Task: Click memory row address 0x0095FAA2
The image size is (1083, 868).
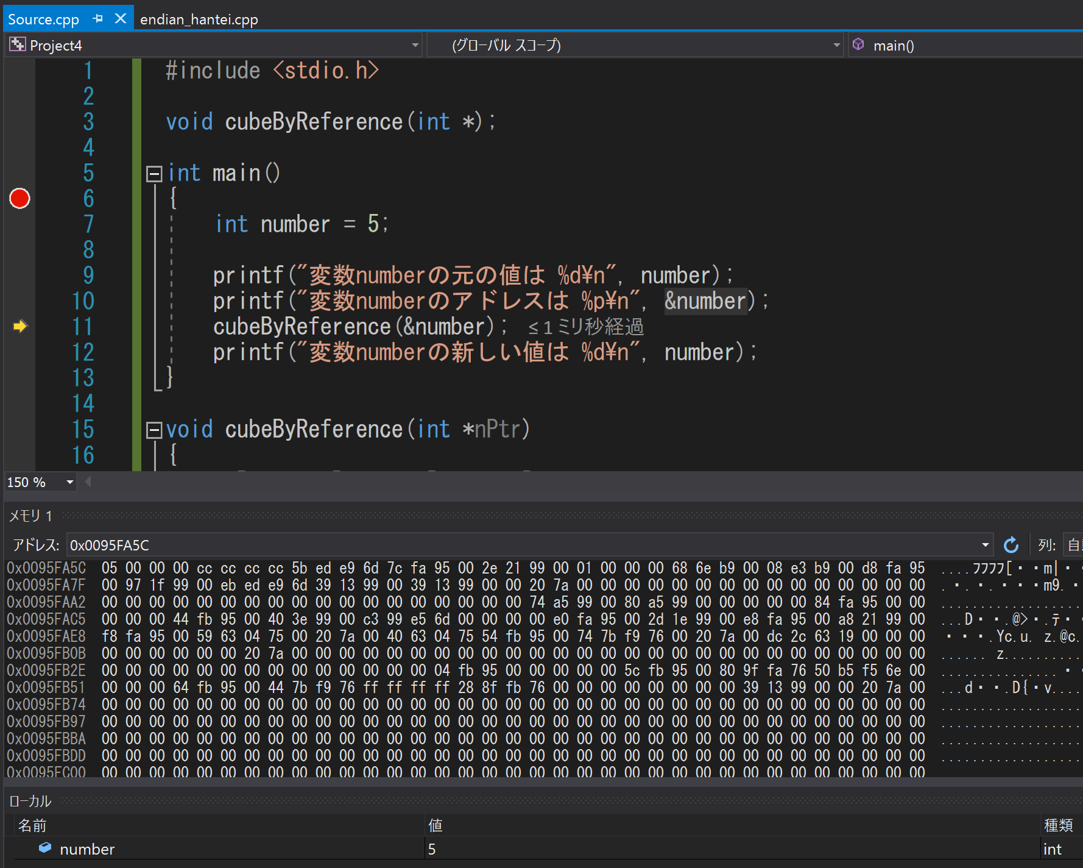Action: 46,602
